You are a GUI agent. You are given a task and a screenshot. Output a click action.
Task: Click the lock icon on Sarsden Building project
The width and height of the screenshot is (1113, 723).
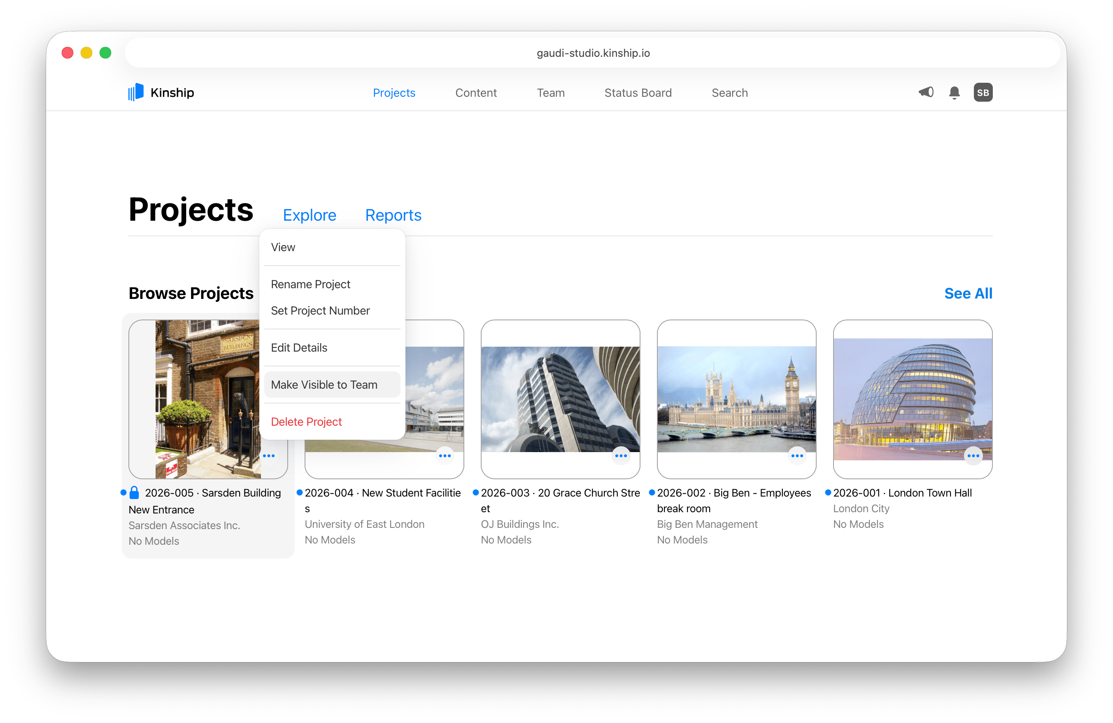pos(134,492)
